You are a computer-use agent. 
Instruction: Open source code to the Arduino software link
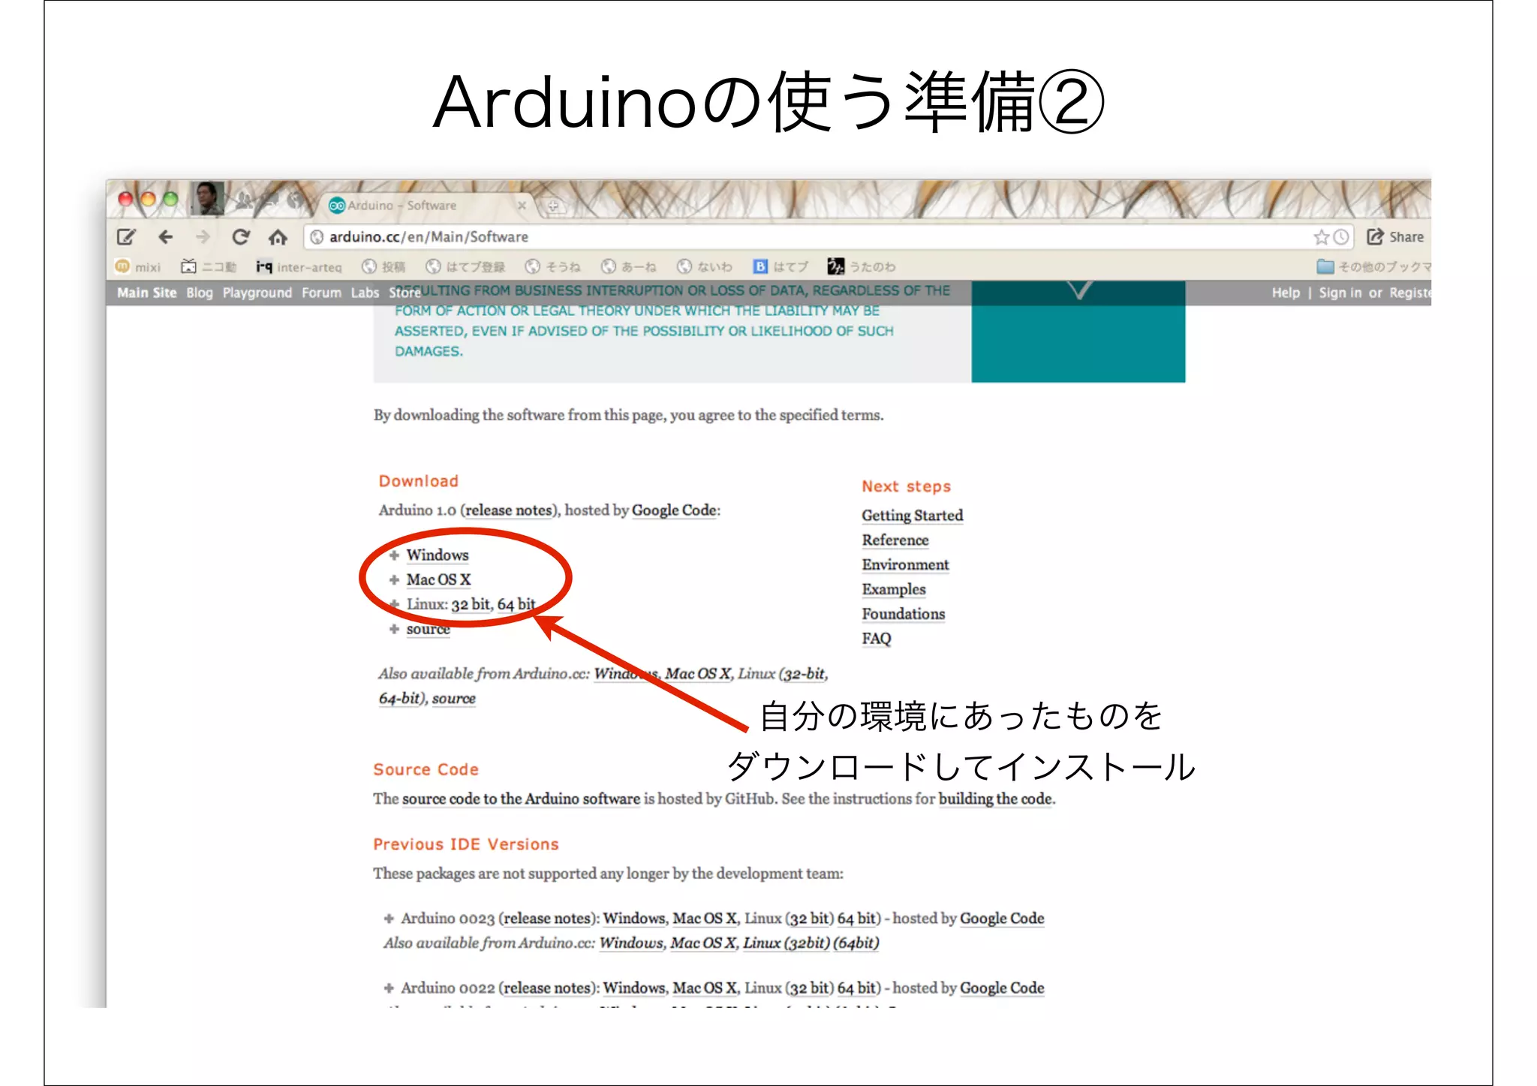click(x=521, y=799)
